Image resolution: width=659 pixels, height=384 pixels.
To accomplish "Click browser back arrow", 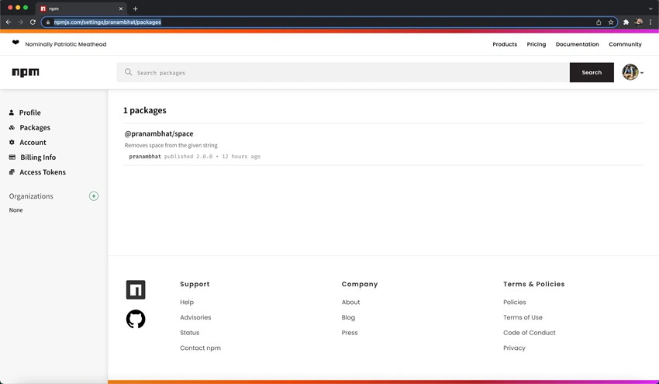I will 9,22.
